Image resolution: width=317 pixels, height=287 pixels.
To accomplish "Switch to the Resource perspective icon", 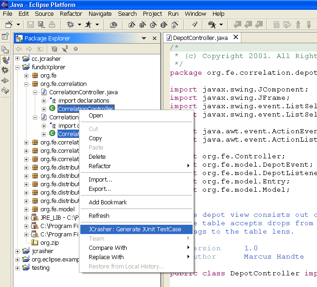I will coord(5,50).
